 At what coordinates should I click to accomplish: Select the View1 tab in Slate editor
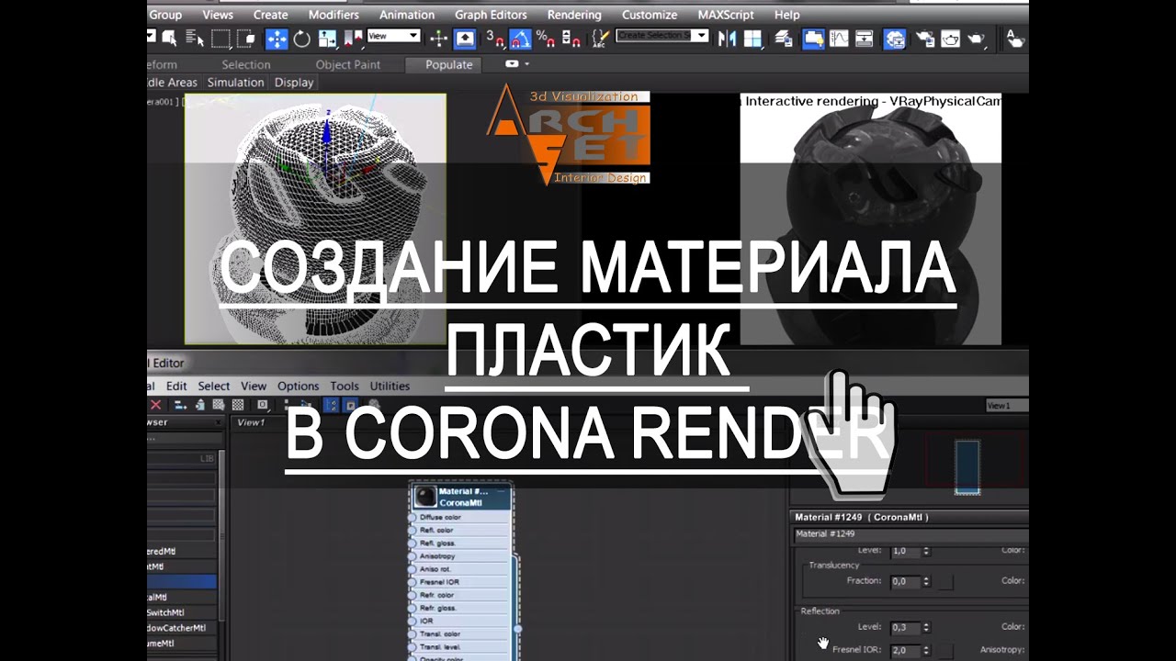251,423
